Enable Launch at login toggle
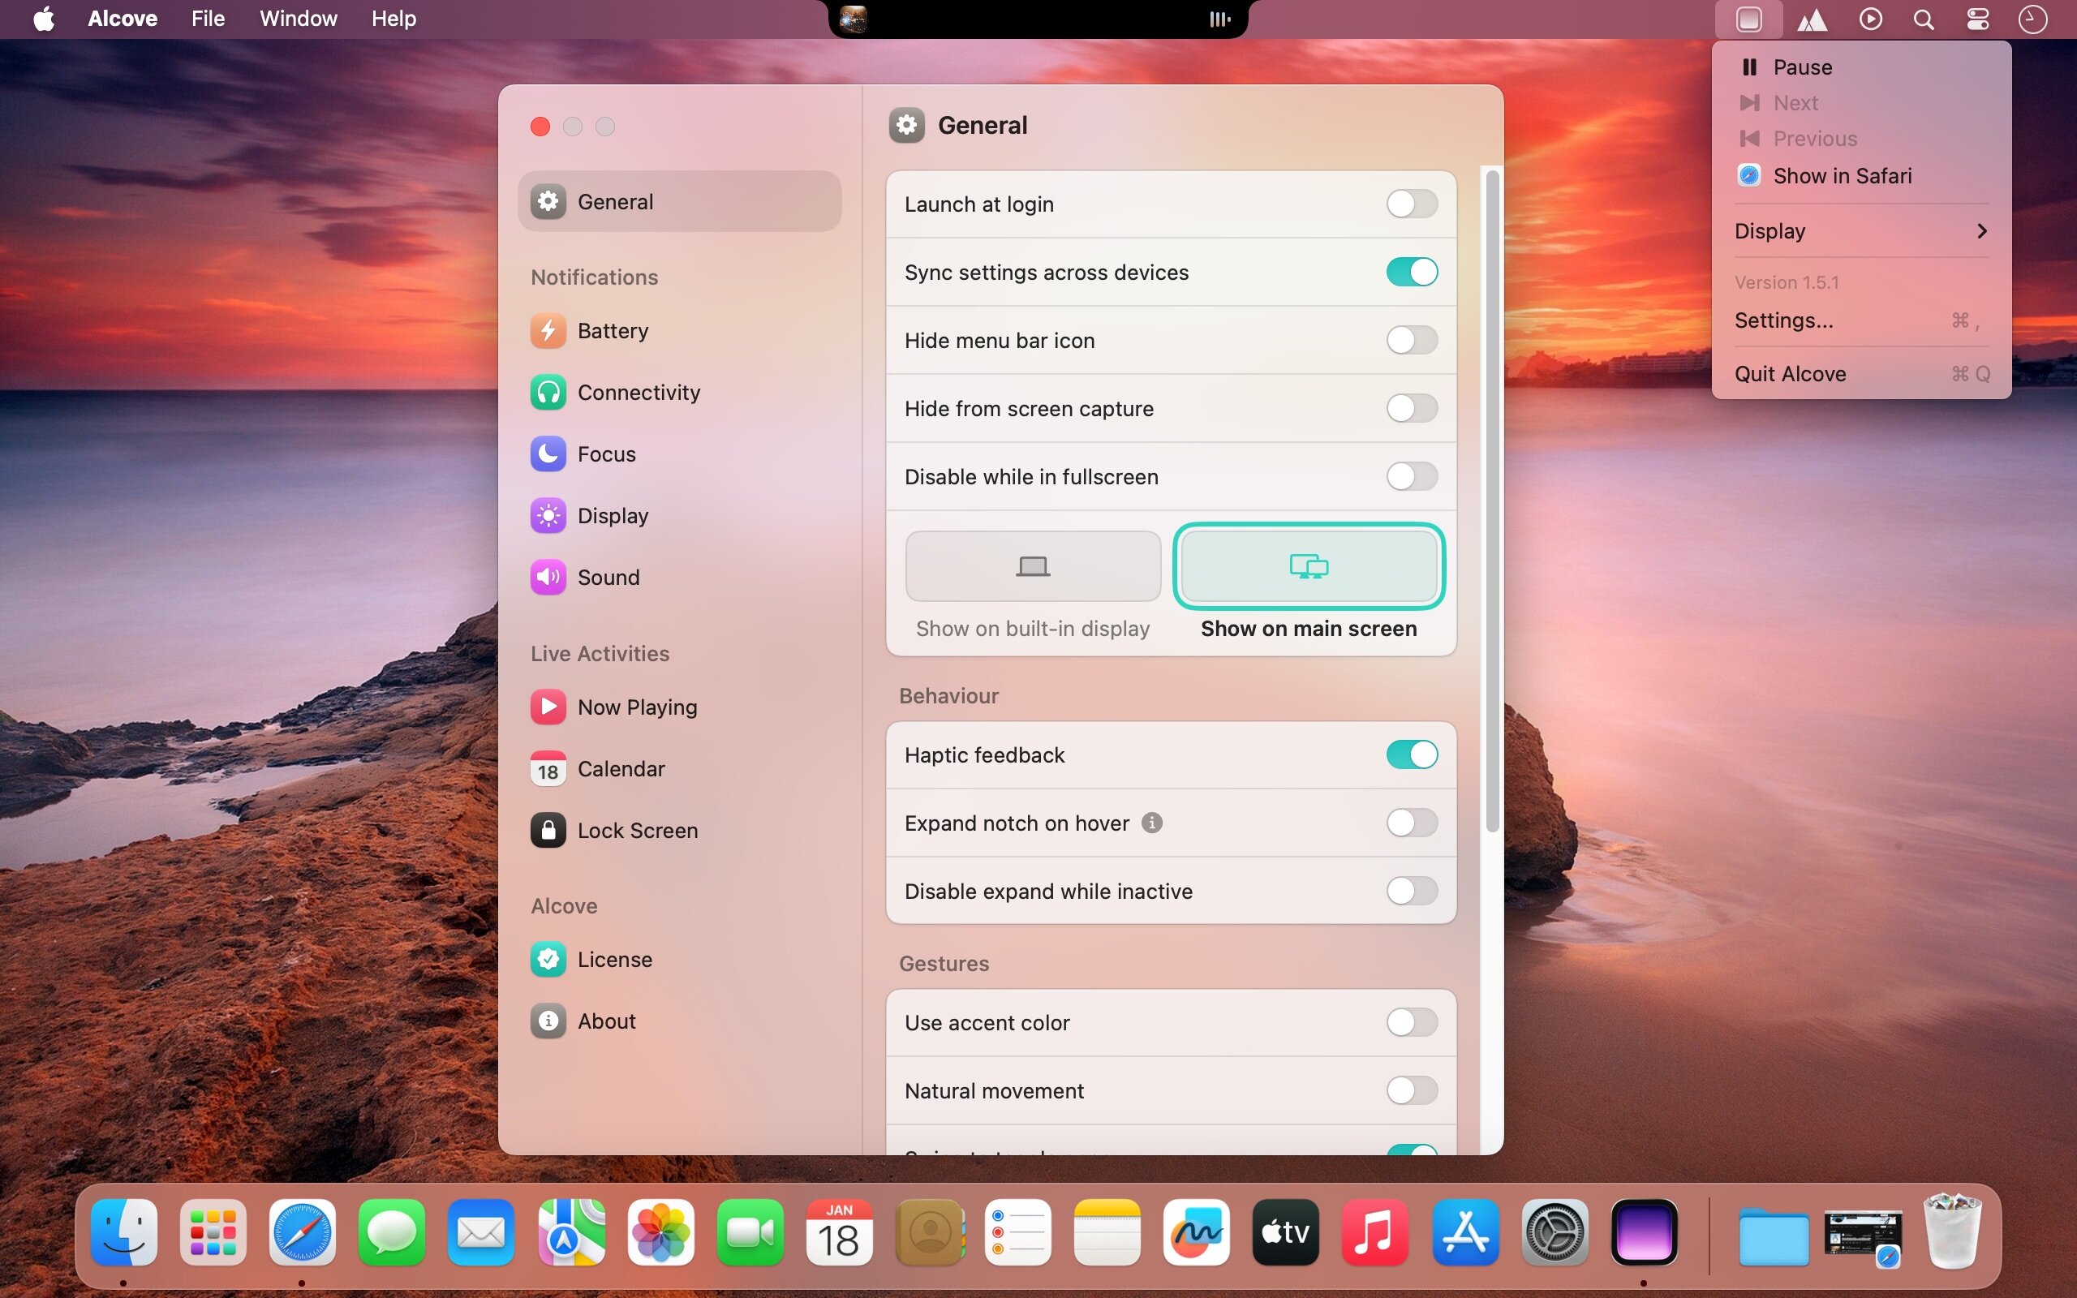 [x=1411, y=204]
